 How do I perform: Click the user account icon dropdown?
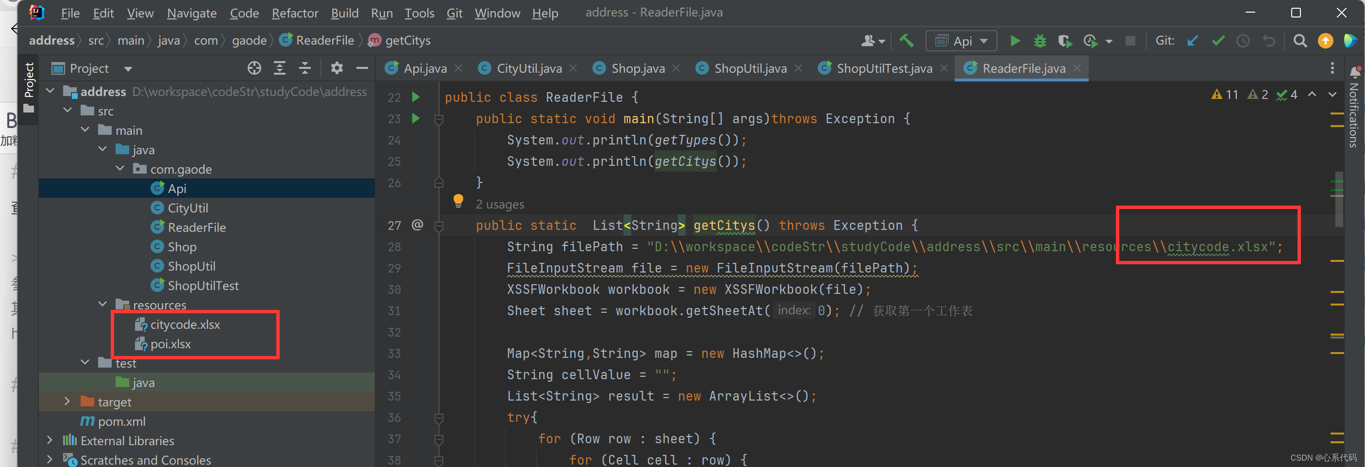tap(873, 41)
